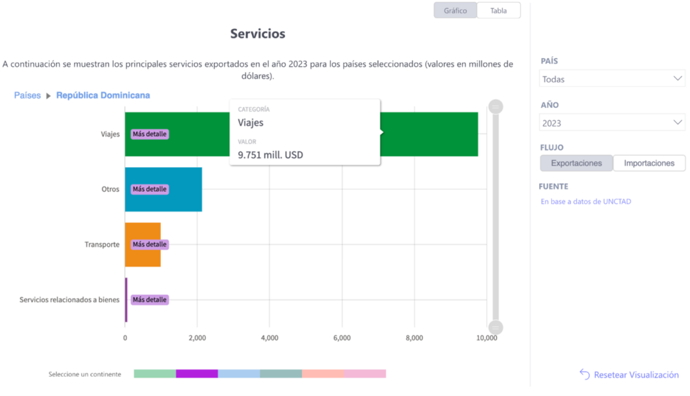Switch to the Gráfico view
The image size is (690, 396).
click(456, 11)
